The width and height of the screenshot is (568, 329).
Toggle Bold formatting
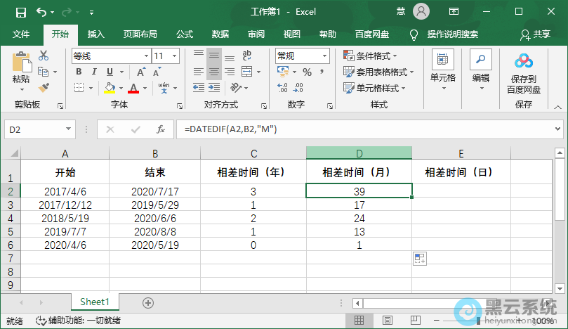pos(79,72)
